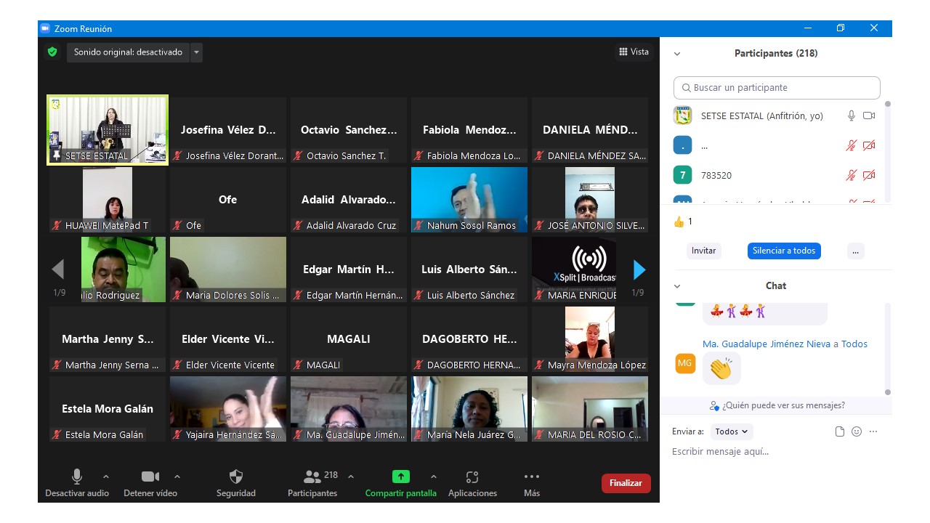This screenshot has width=930, height=523.
Task: Open the more options button beside Silenciar a todos
Action: pos(855,251)
